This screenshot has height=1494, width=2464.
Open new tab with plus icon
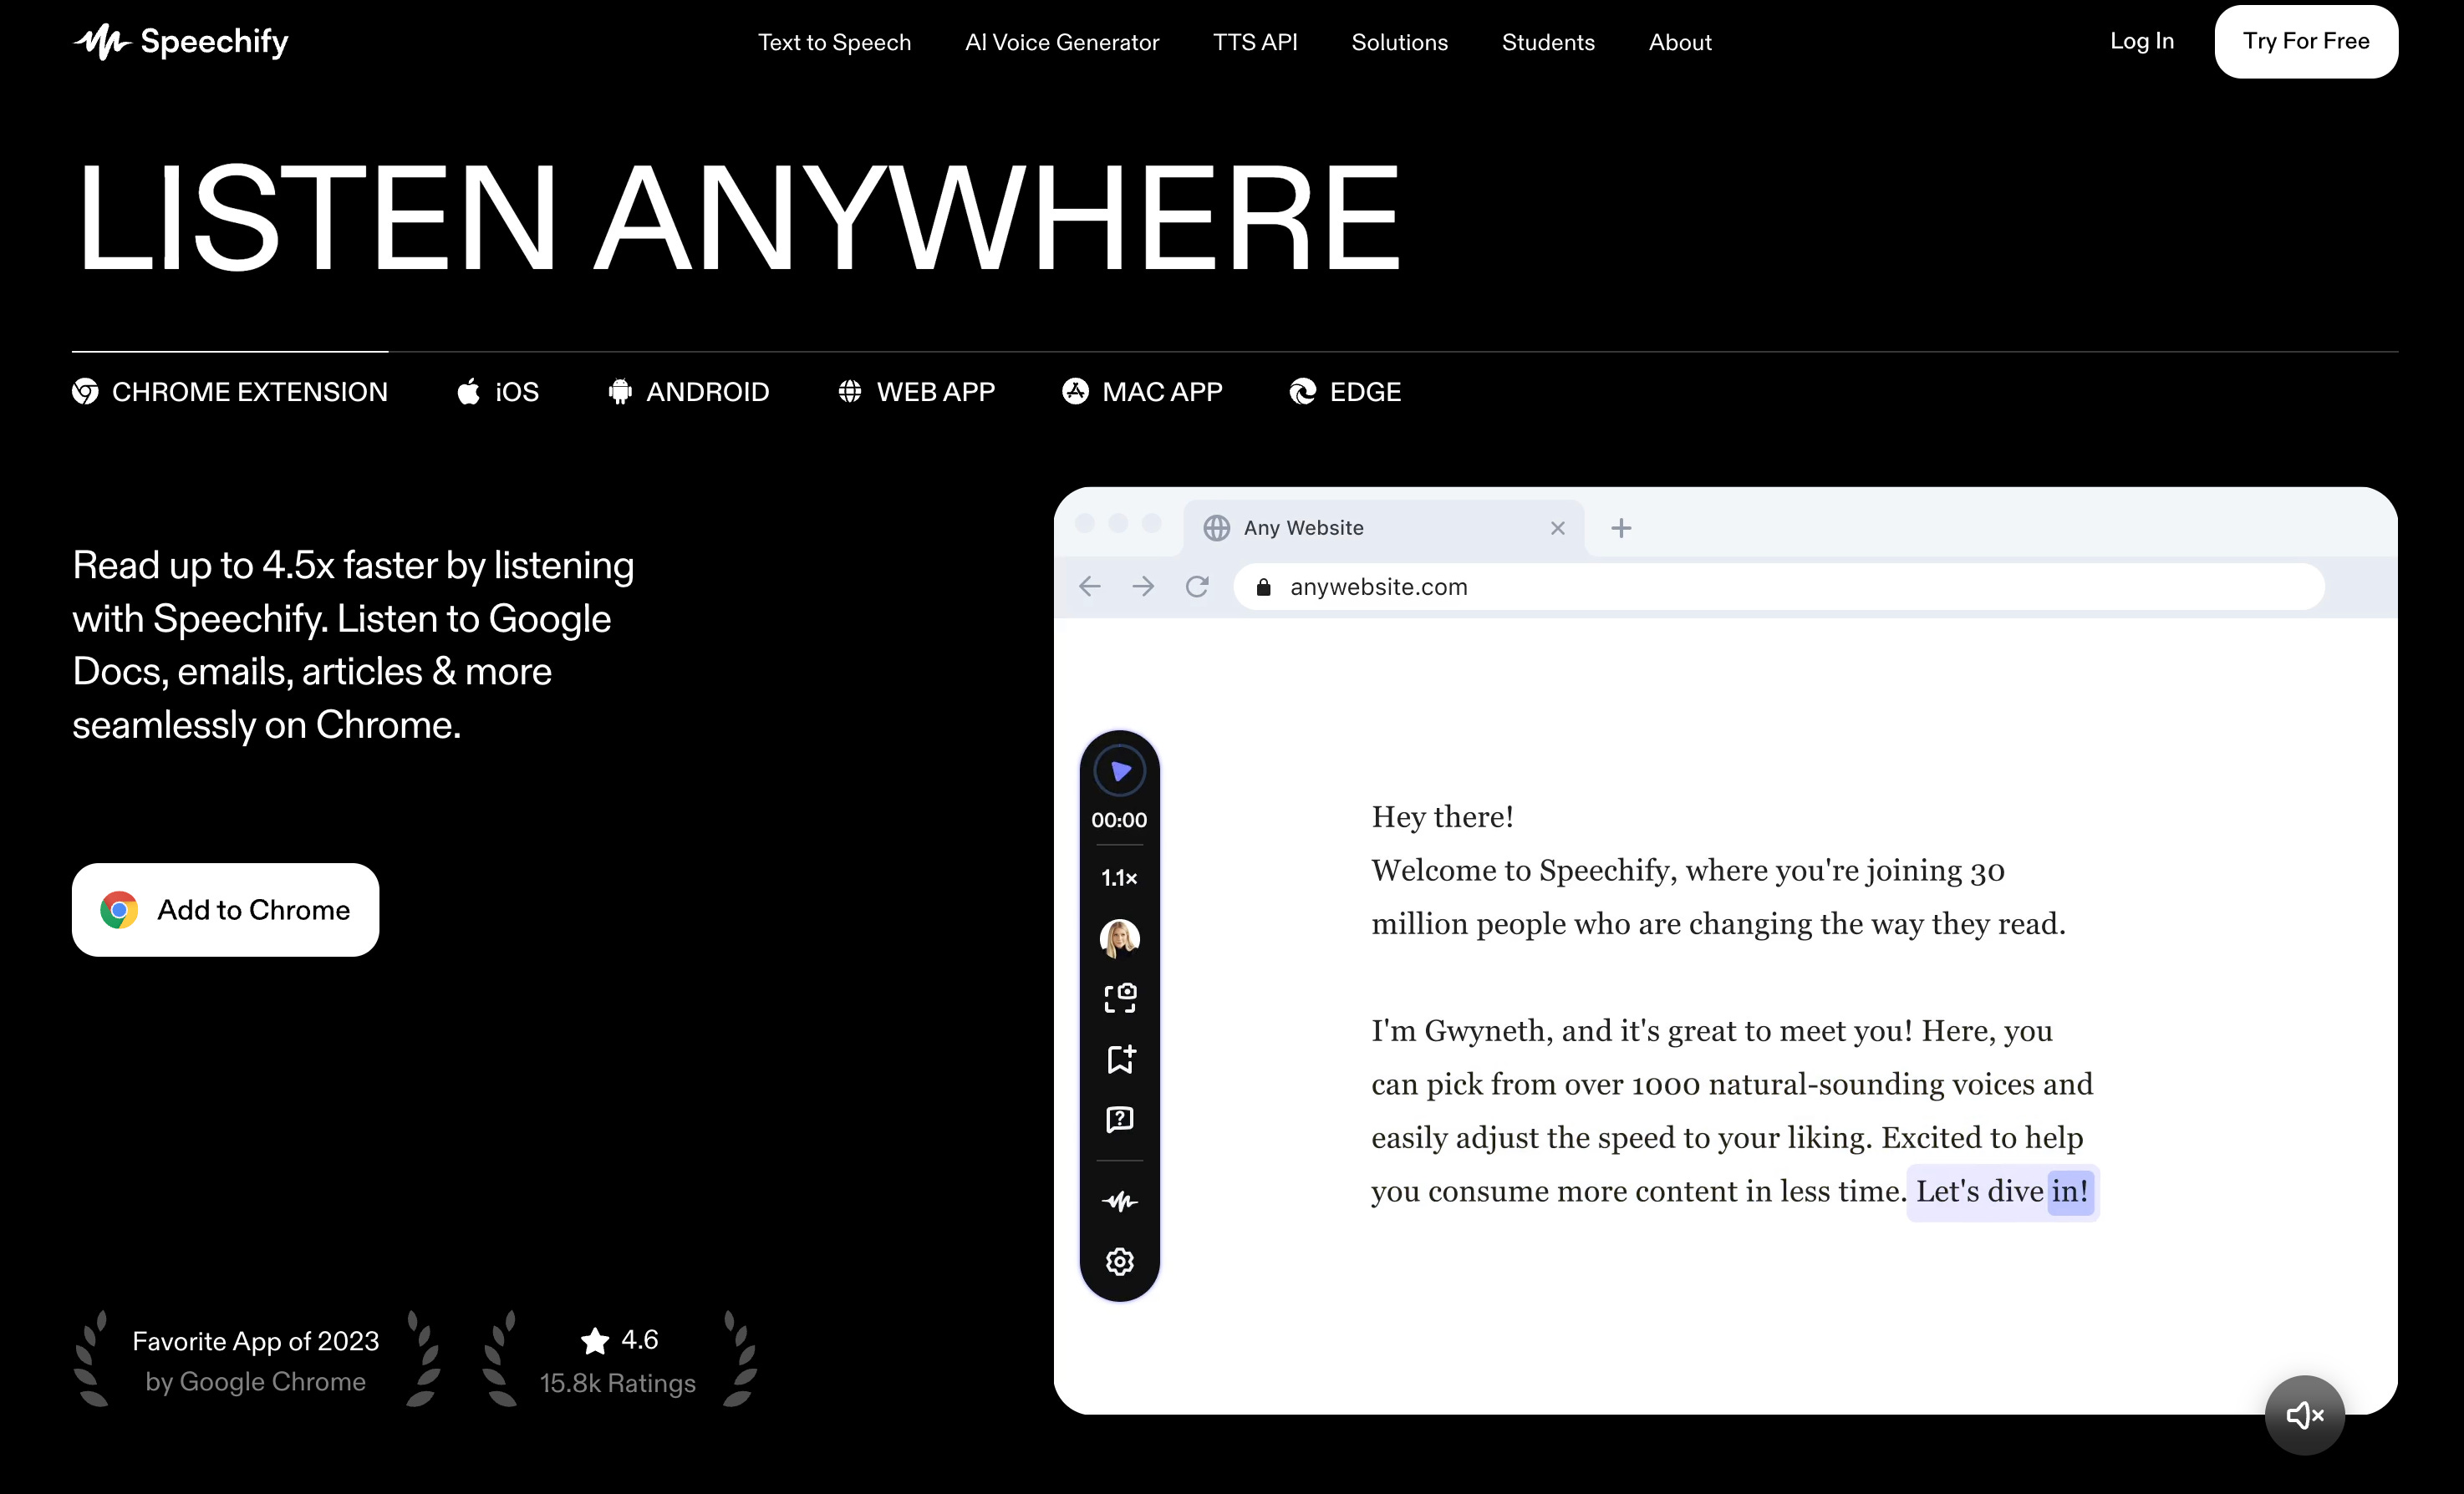tap(1621, 528)
